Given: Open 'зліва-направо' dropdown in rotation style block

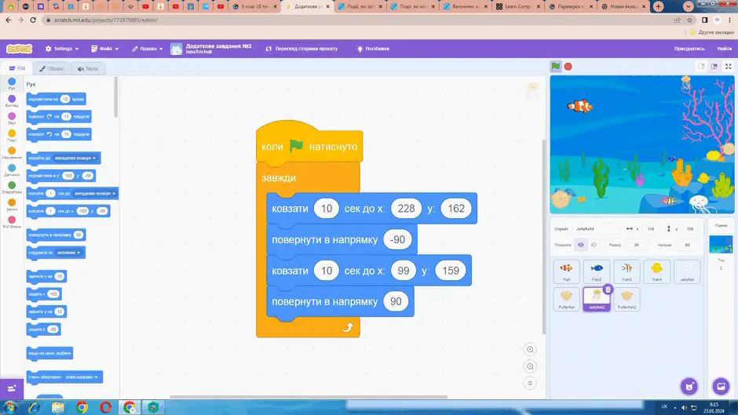Looking at the screenshot, I should pyautogui.click(x=82, y=377).
